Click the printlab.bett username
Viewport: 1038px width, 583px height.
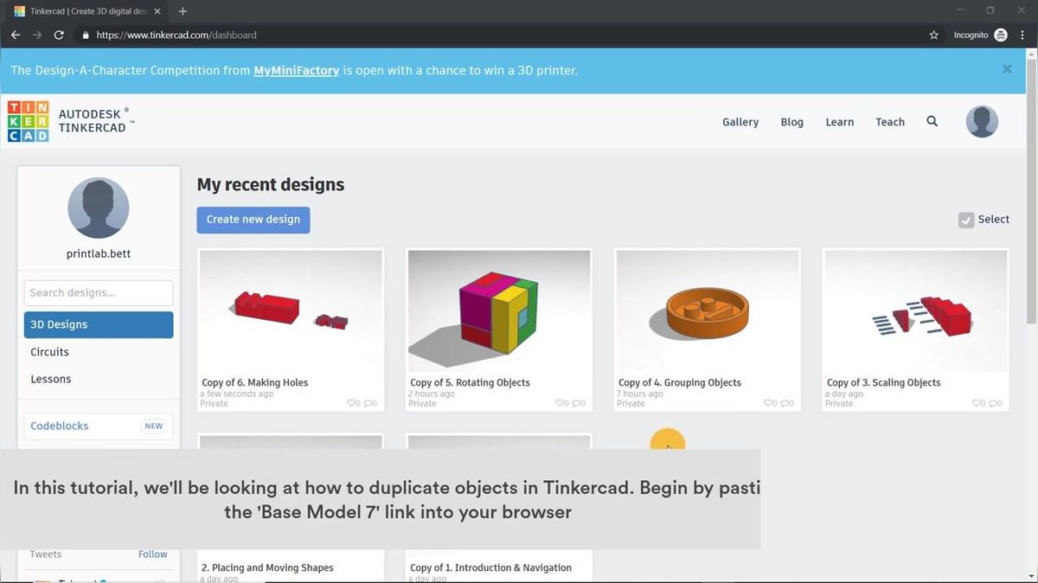tap(99, 254)
